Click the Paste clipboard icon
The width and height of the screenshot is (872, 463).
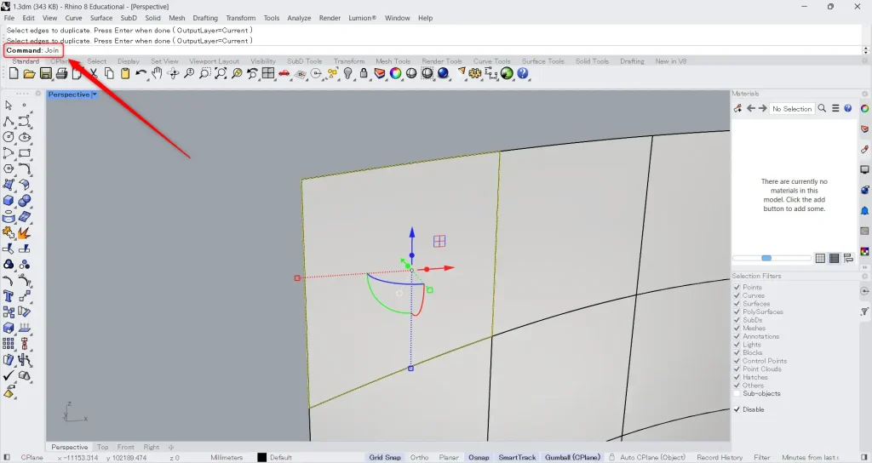point(125,73)
